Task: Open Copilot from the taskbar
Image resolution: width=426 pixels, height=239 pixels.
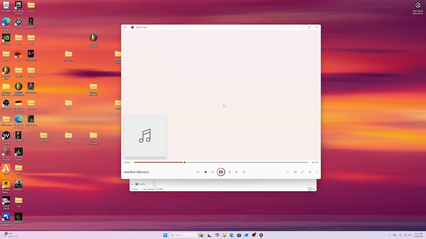Action: point(217,235)
